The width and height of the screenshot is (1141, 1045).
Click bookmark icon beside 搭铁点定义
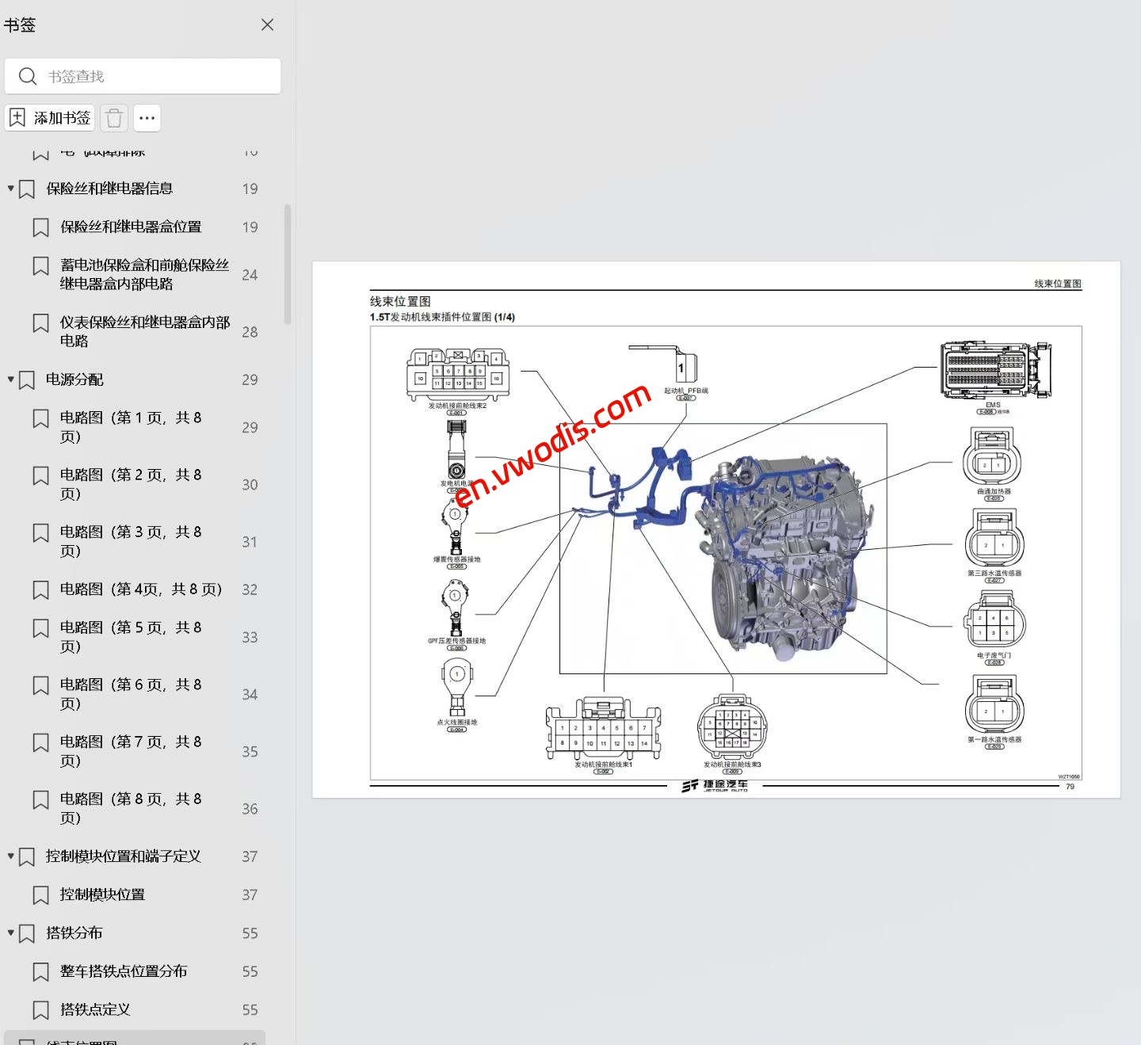pyautogui.click(x=40, y=1009)
